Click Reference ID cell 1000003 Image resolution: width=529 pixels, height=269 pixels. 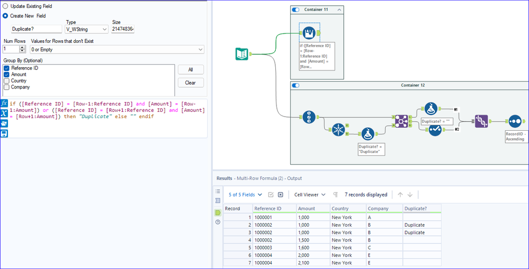(275, 248)
